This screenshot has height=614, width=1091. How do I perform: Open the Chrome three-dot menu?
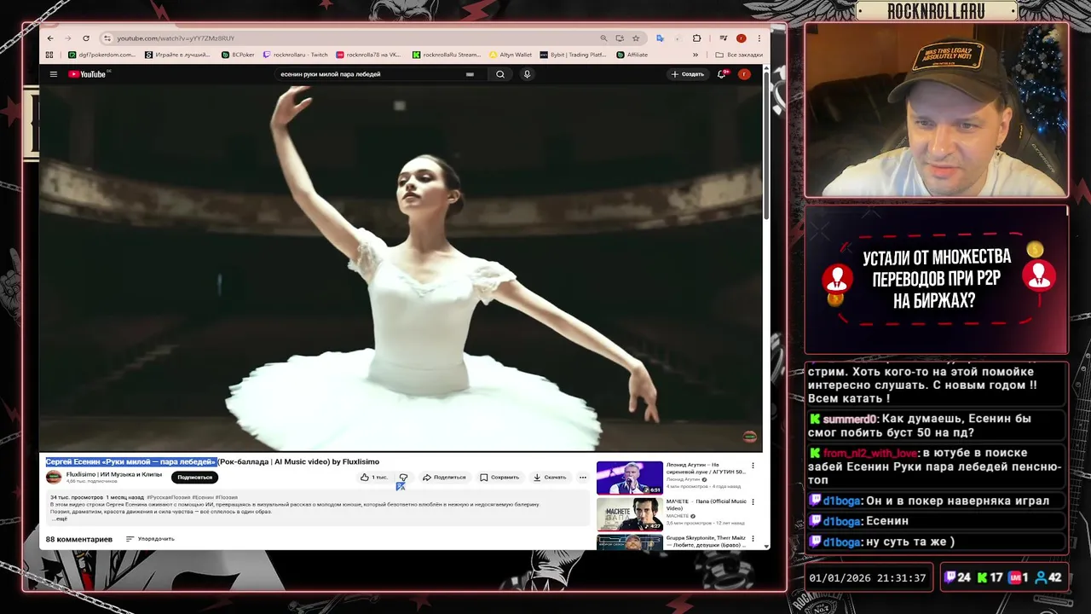[759, 38]
